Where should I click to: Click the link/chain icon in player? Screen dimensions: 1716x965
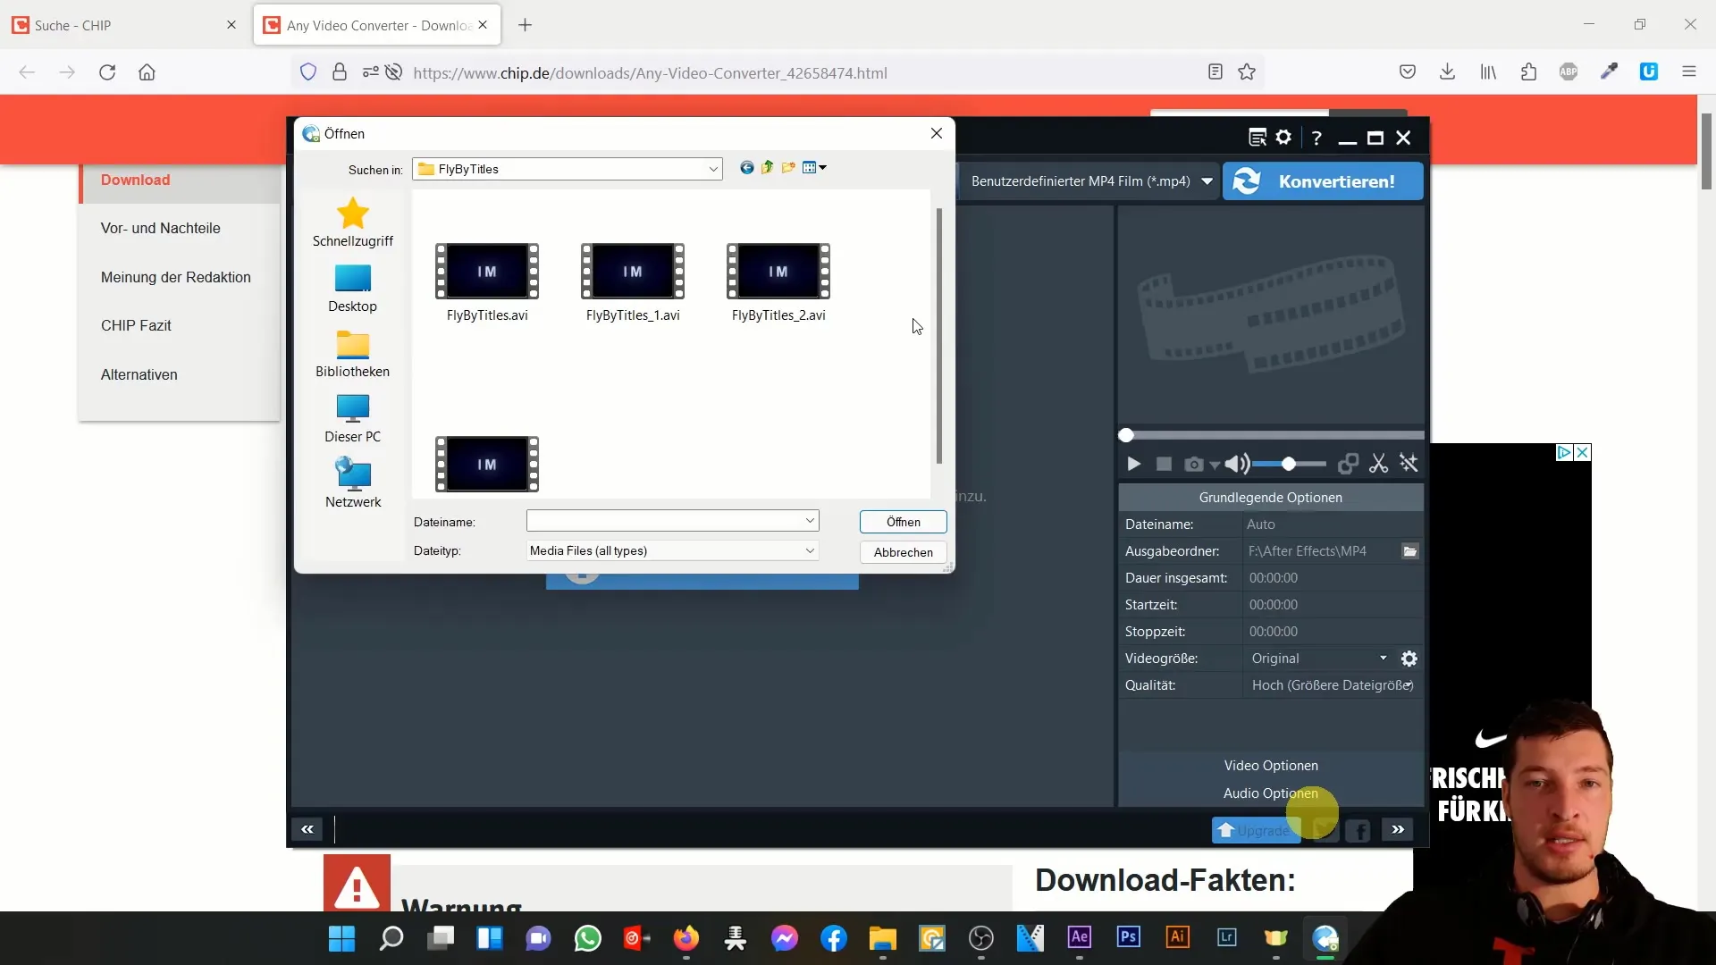click(x=1349, y=463)
